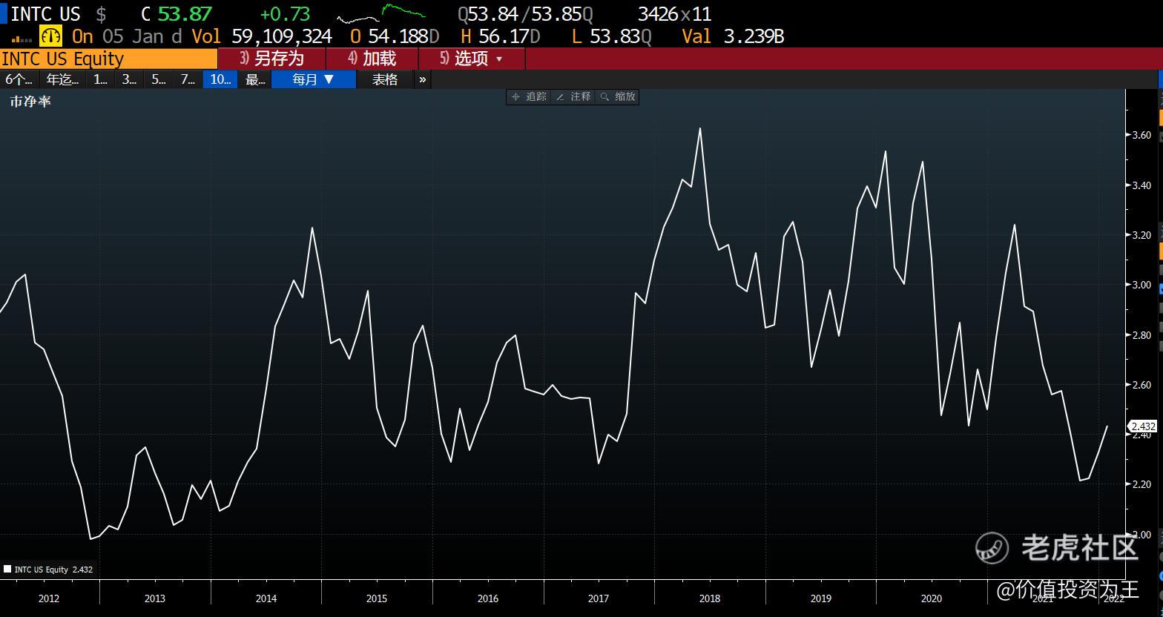This screenshot has height=617, width=1163.
Task: Click the green last price 53.87
Action: [185, 13]
